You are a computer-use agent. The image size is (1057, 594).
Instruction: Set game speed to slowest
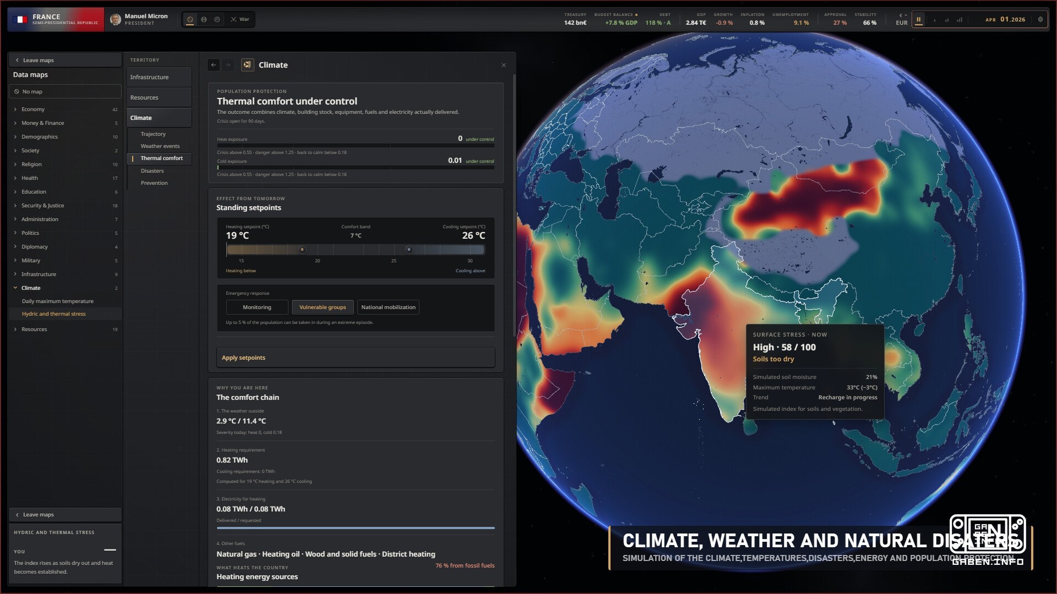[934, 20]
